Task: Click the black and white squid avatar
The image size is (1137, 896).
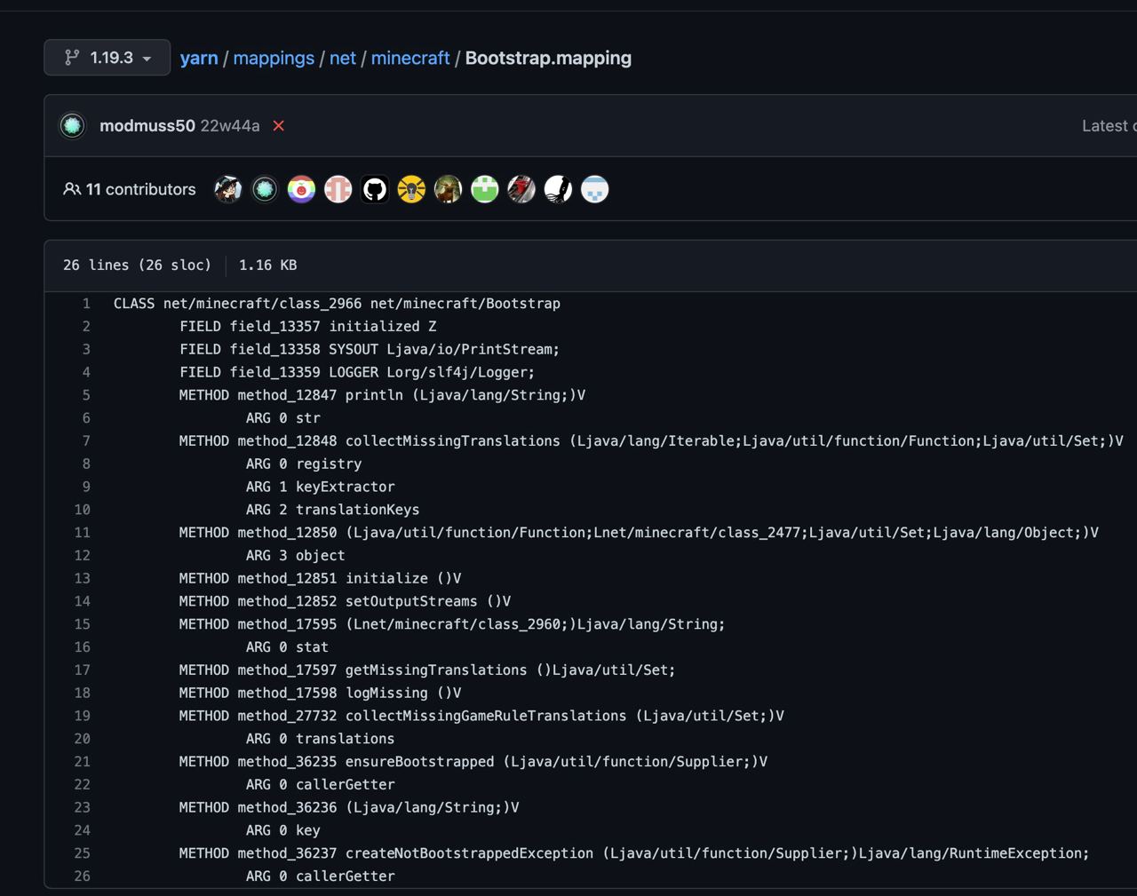Action: (558, 189)
